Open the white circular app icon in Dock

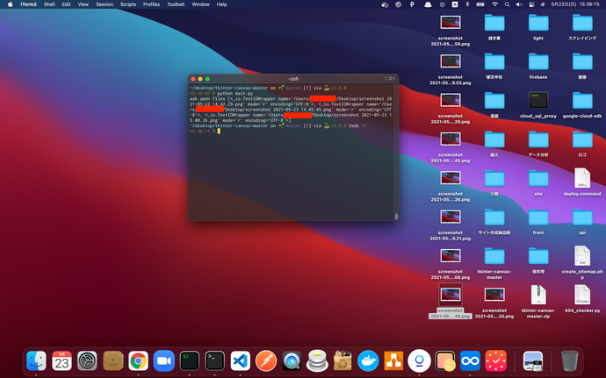pyautogui.click(x=419, y=360)
